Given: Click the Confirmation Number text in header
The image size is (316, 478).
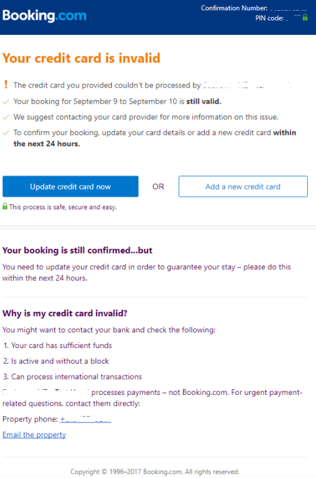Looking at the screenshot, I should click(234, 8).
